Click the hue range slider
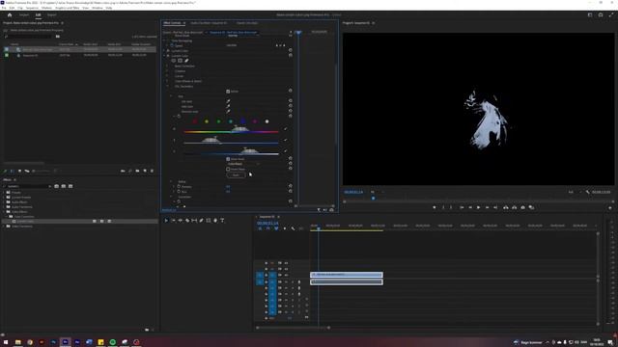Screen dimensions: 618x347 pyautogui.click(x=231, y=131)
